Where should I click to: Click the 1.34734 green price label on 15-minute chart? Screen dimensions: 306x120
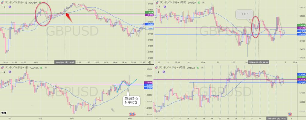[149, 12]
